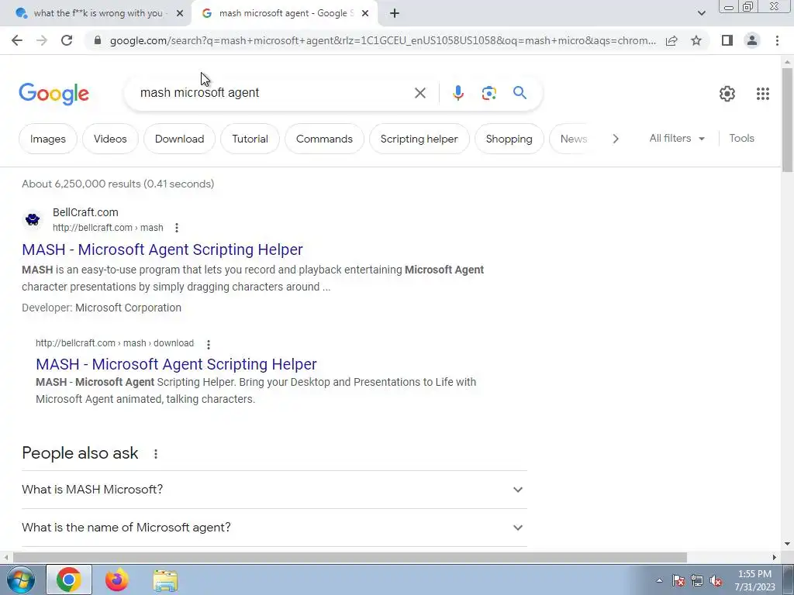Click the network tray icon
This screenshot has width=794, height=595.
[697, 580]
